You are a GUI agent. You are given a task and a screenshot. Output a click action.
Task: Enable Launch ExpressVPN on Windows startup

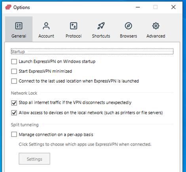tap(14, 62)
